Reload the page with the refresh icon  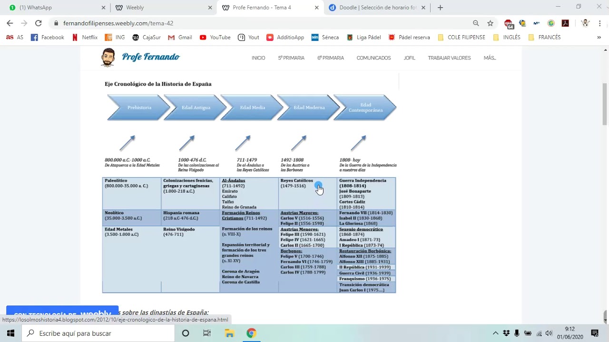click(x=38, y=23)
